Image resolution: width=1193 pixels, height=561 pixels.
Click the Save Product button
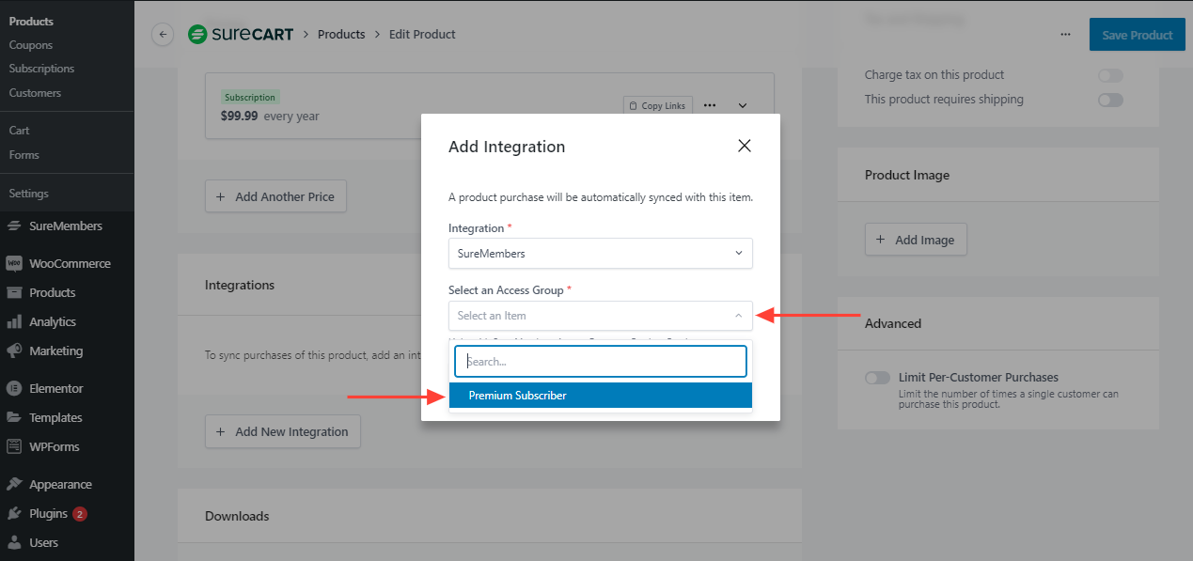pos(1137,35)
